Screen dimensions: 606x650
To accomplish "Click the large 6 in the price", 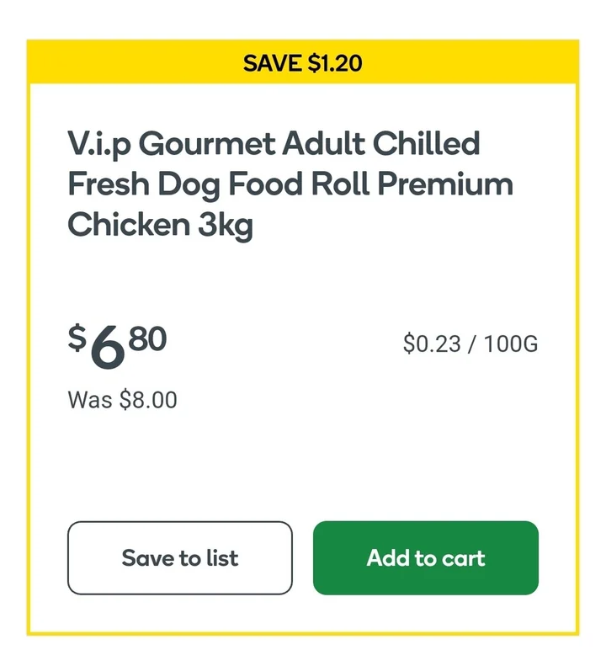I will [x=107, y=349].
